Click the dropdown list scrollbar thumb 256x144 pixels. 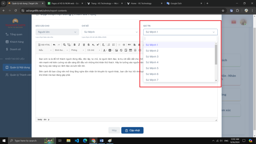click(216, 54)
